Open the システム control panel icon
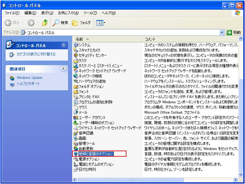The image size is (245, 184). (x=76, y=45)
